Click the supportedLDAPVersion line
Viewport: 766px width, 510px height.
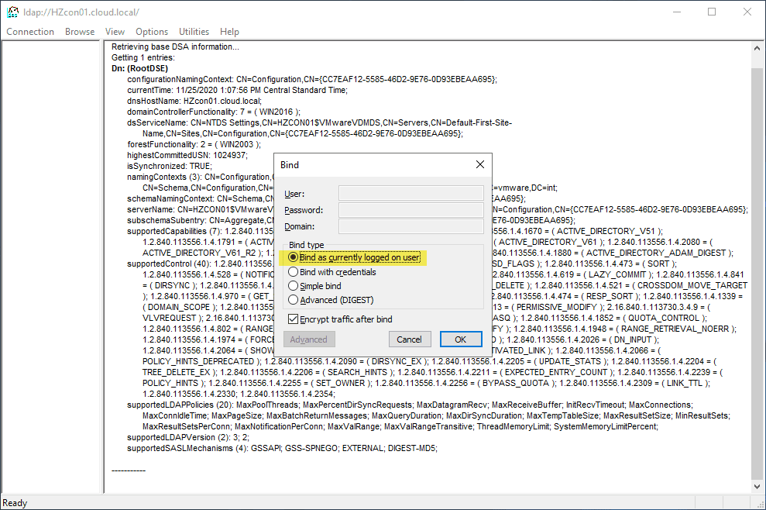tap(188, 437)
